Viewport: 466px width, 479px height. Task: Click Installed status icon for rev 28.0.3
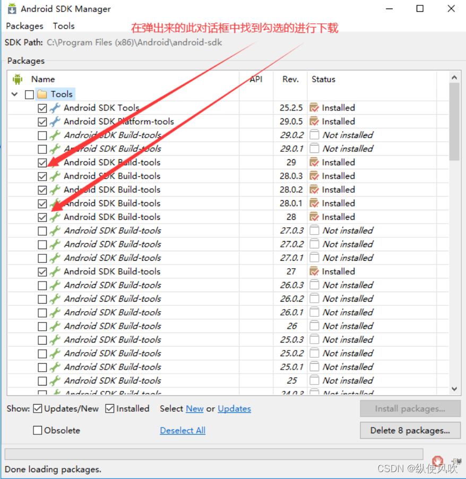tap(314, 176)
